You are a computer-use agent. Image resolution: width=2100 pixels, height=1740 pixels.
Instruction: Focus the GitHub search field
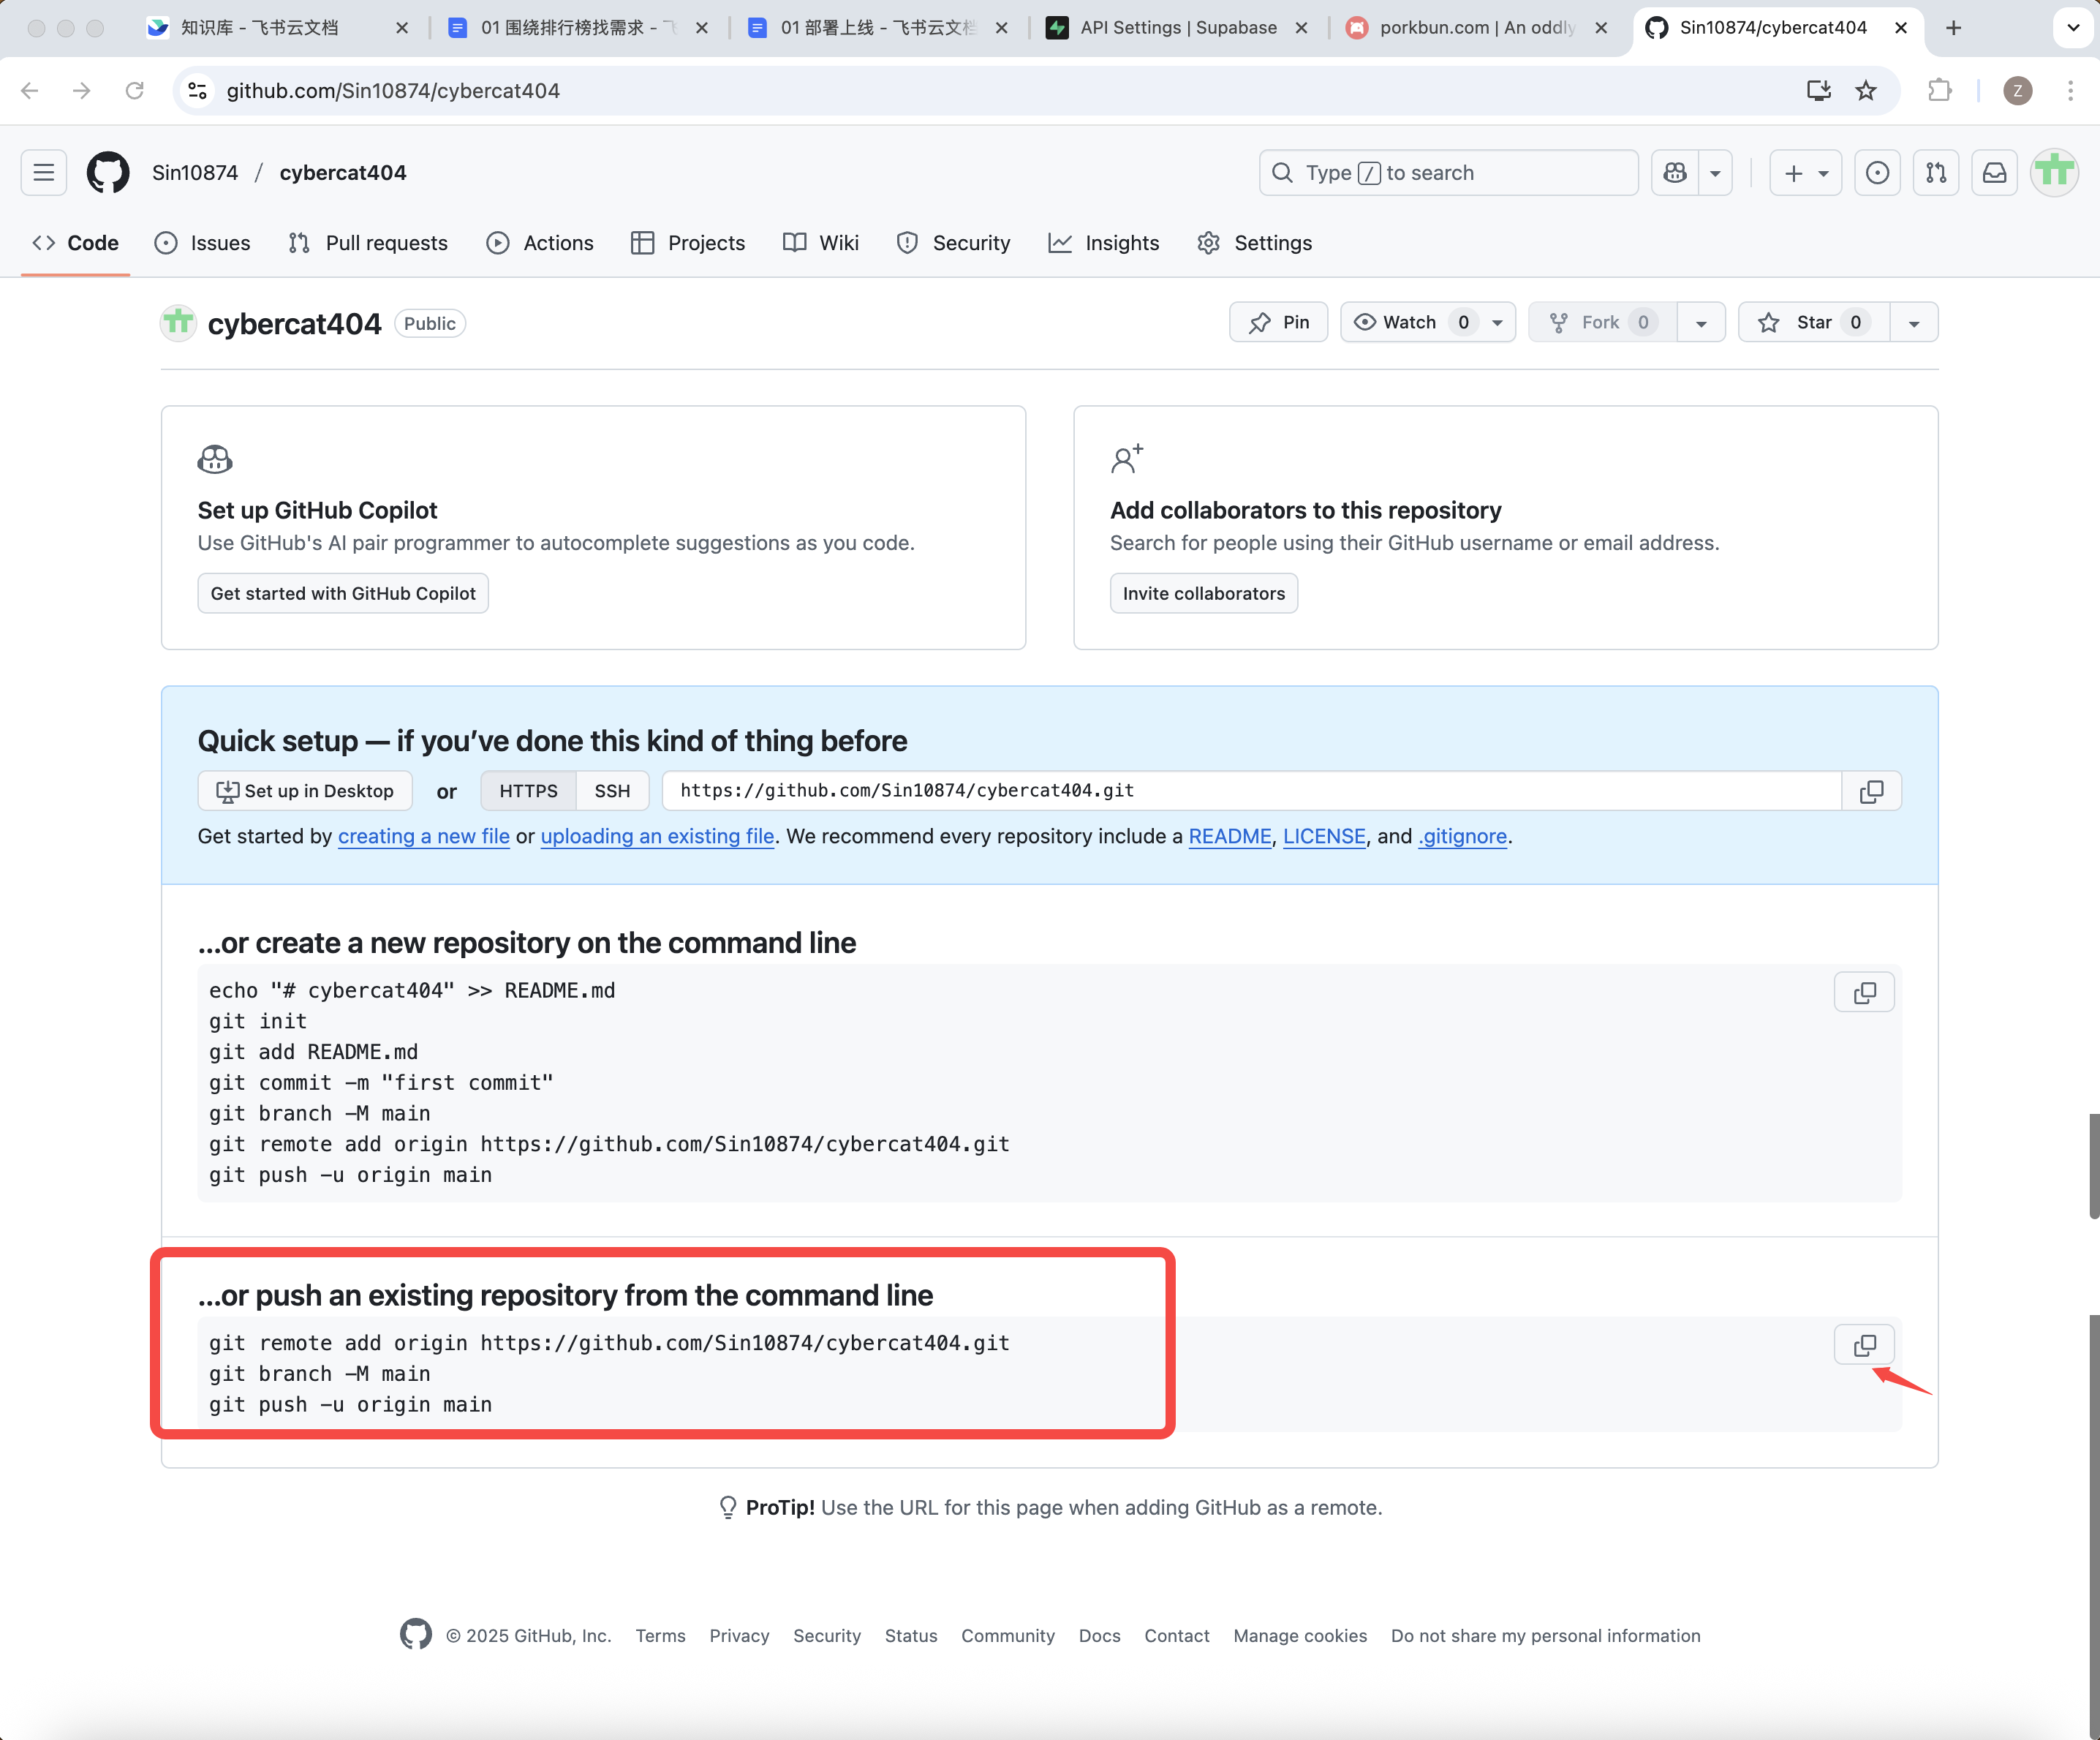(1449, 173)
